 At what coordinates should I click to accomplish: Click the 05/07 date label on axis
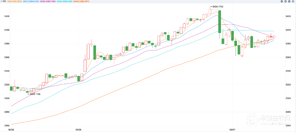tap(232, 130)
